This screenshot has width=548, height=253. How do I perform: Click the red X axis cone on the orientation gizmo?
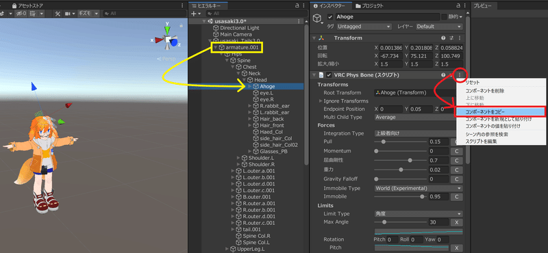click(x=159, y=40)
